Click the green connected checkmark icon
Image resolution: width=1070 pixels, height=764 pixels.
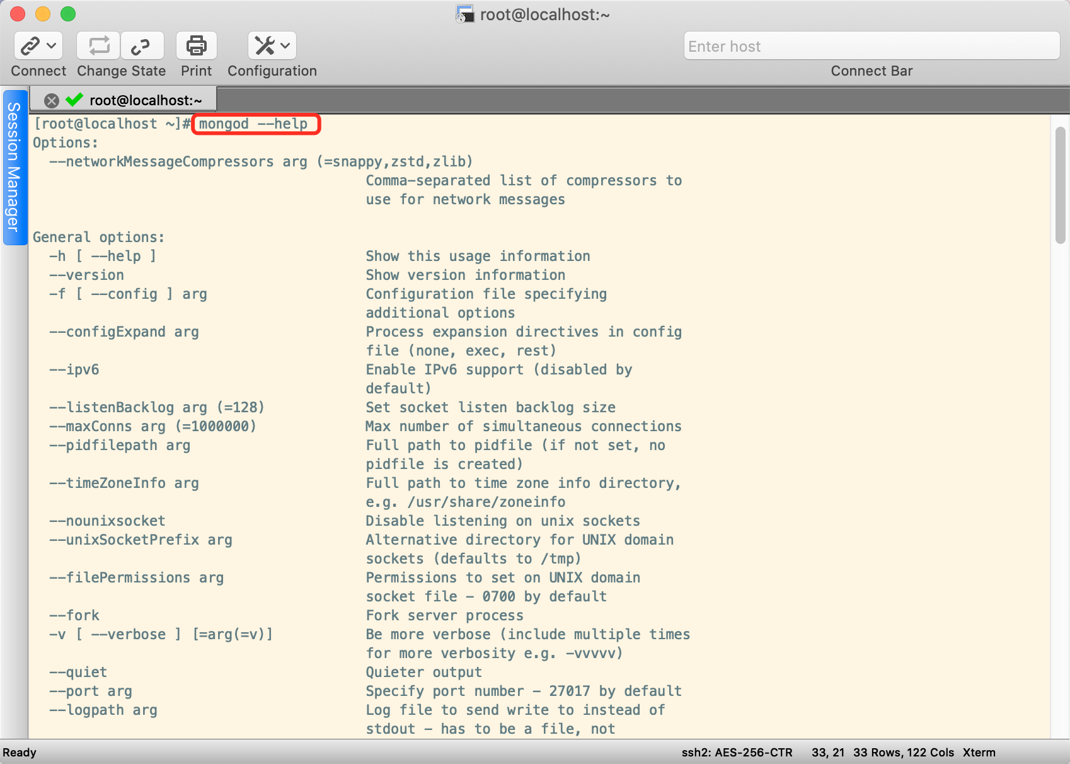pyautogui.click(x=74, y=100)
